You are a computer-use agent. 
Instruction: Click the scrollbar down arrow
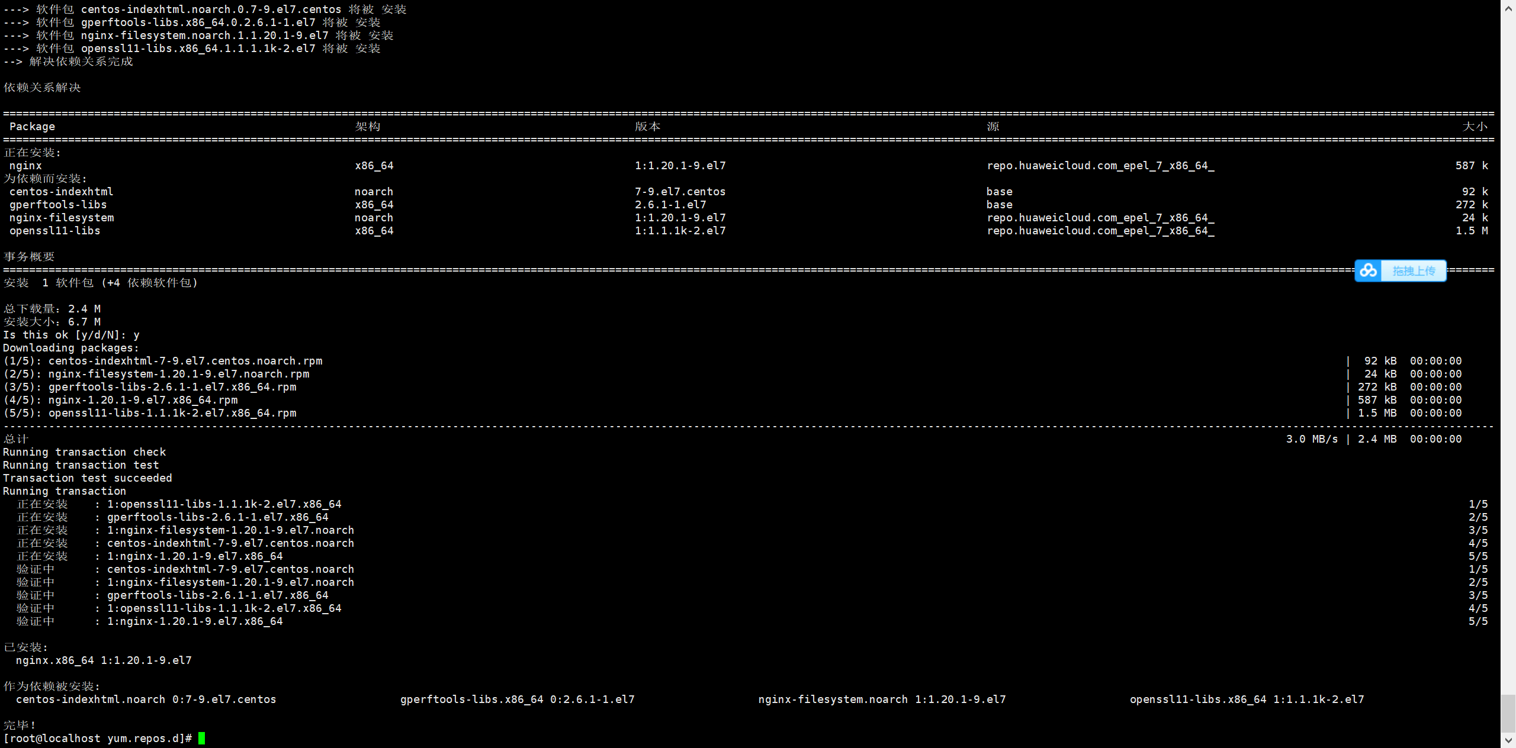click(x=1508, y=740)
